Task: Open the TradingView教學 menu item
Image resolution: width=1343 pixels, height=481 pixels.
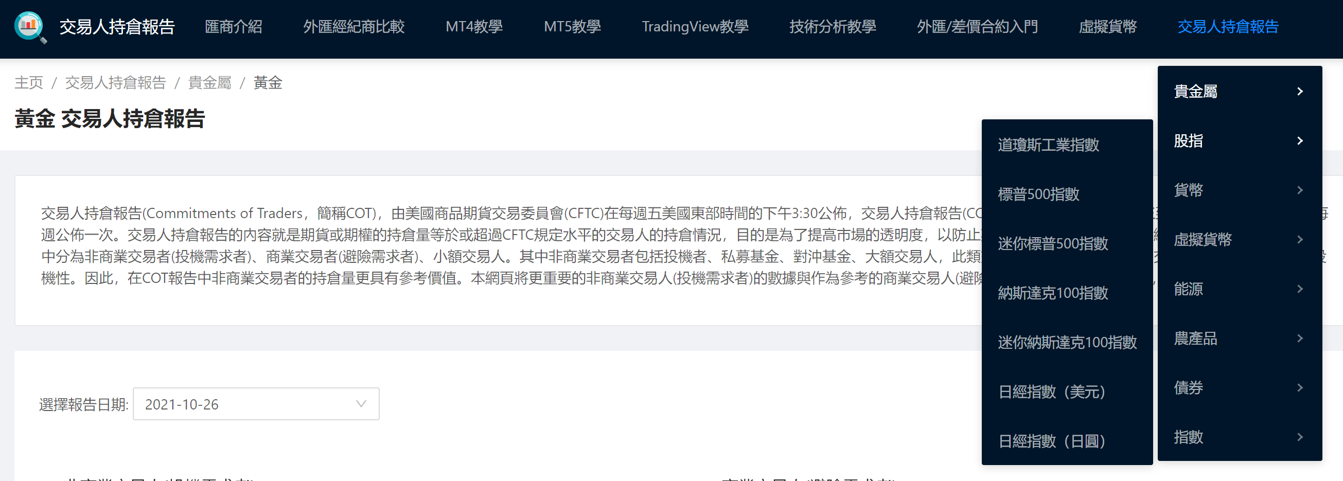Action: pos(695,27)
